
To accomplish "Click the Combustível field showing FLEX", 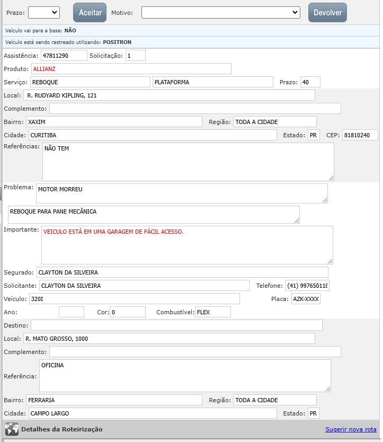I will click(x=212, y=312).
